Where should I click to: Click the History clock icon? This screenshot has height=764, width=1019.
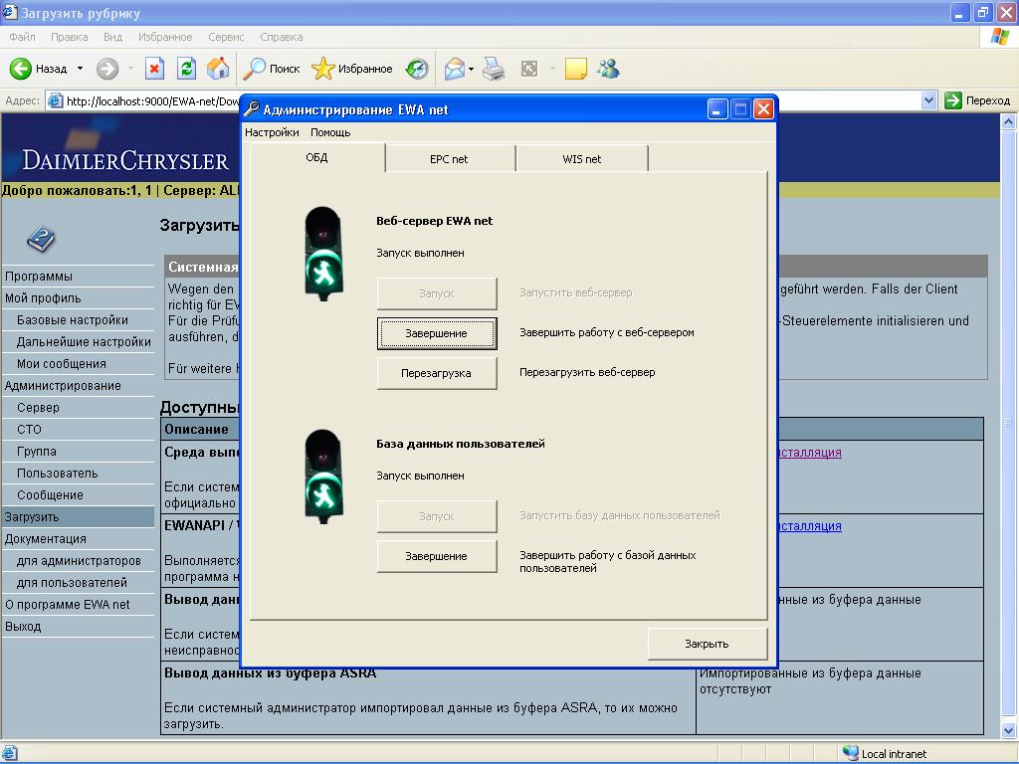pos(417,69)
